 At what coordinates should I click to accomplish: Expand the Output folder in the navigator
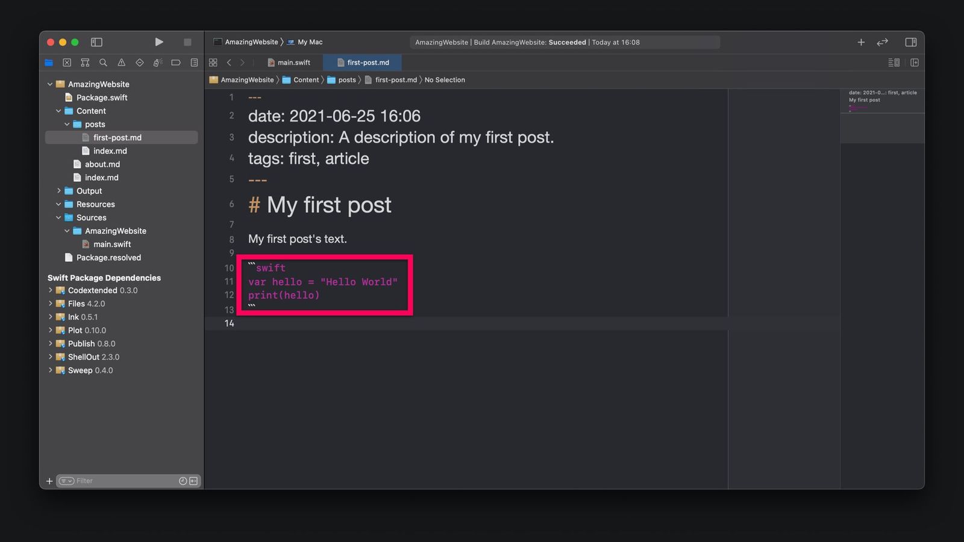pyautogui.click(x=58, y=190)
